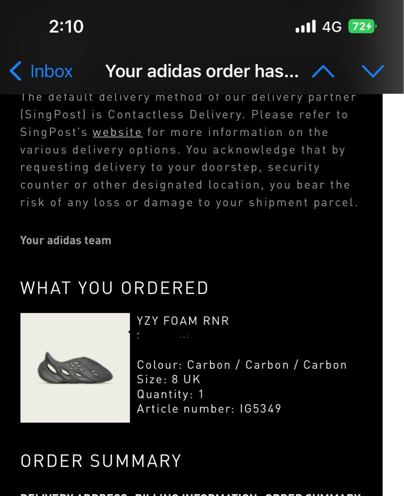Tap the 4G network indicator
Screen dimensions: 404x496
pos(332,27)
